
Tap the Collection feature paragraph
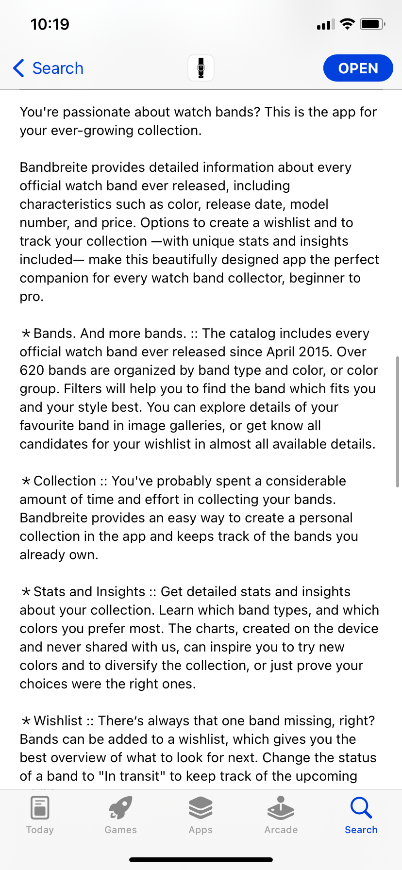click(189, 518)
